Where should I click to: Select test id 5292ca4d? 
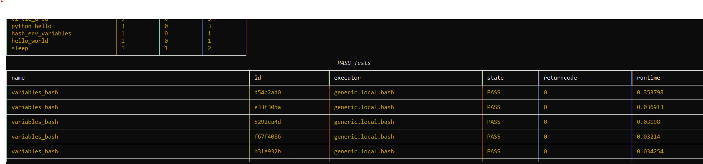[x=268, y=122]
